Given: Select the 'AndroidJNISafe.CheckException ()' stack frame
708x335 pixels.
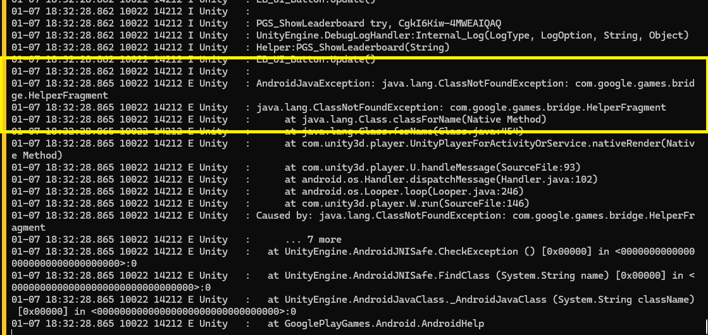Looking at the screenshot, I should 353,252.
